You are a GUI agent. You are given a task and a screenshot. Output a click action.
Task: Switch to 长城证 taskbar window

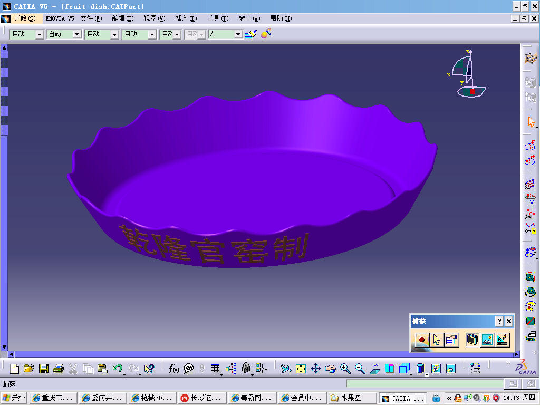point(202,398)
